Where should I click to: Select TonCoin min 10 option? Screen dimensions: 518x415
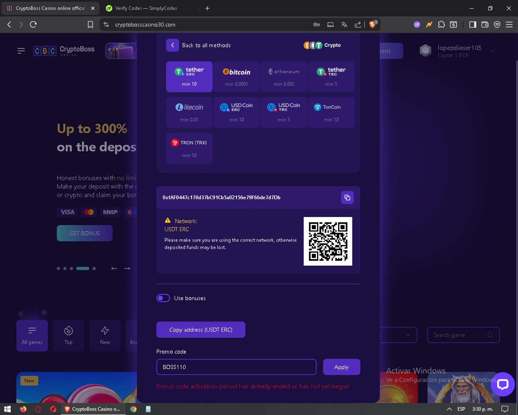(x=331, y=112)
